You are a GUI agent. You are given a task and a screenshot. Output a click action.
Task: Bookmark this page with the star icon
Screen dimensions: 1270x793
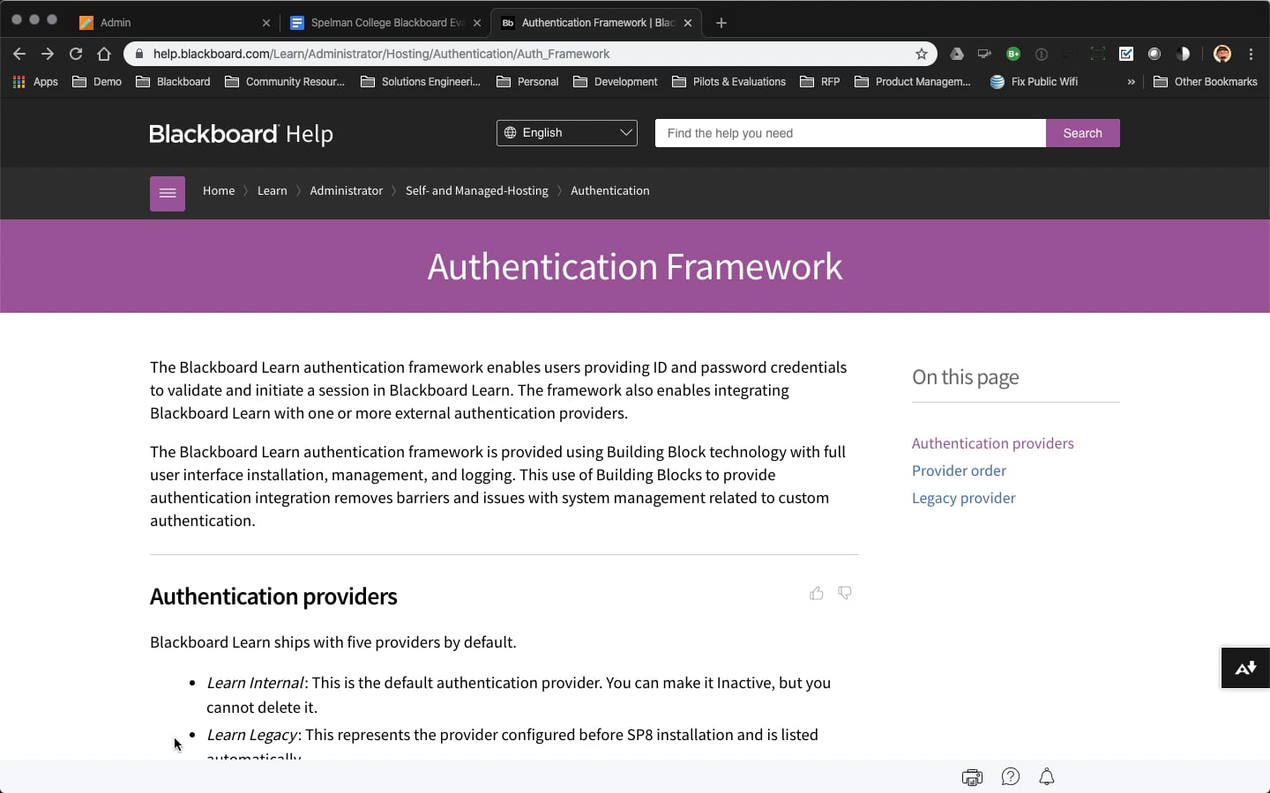tap(922, 54)
